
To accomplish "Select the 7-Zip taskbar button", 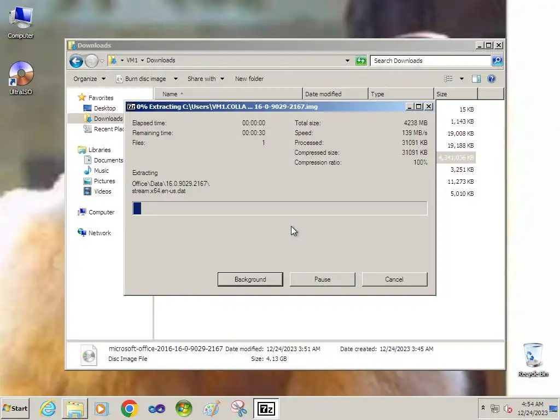I will (x=266, y=409).
